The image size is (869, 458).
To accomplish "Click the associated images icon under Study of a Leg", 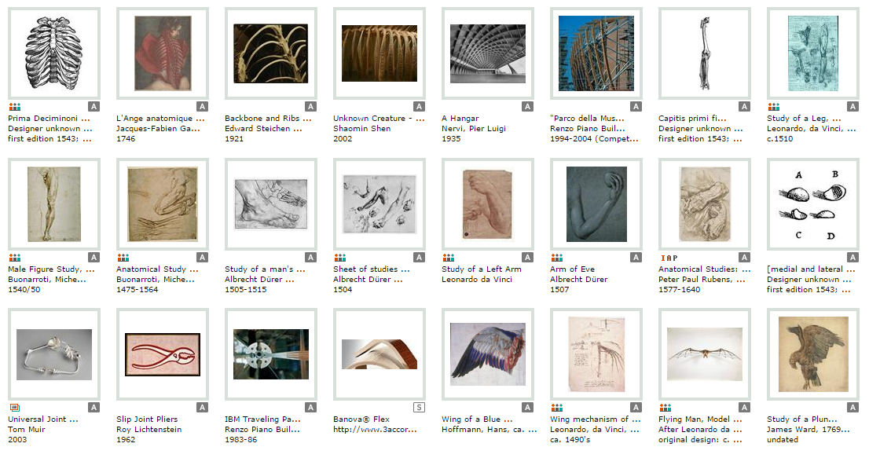I will click(x=774, y=107).
